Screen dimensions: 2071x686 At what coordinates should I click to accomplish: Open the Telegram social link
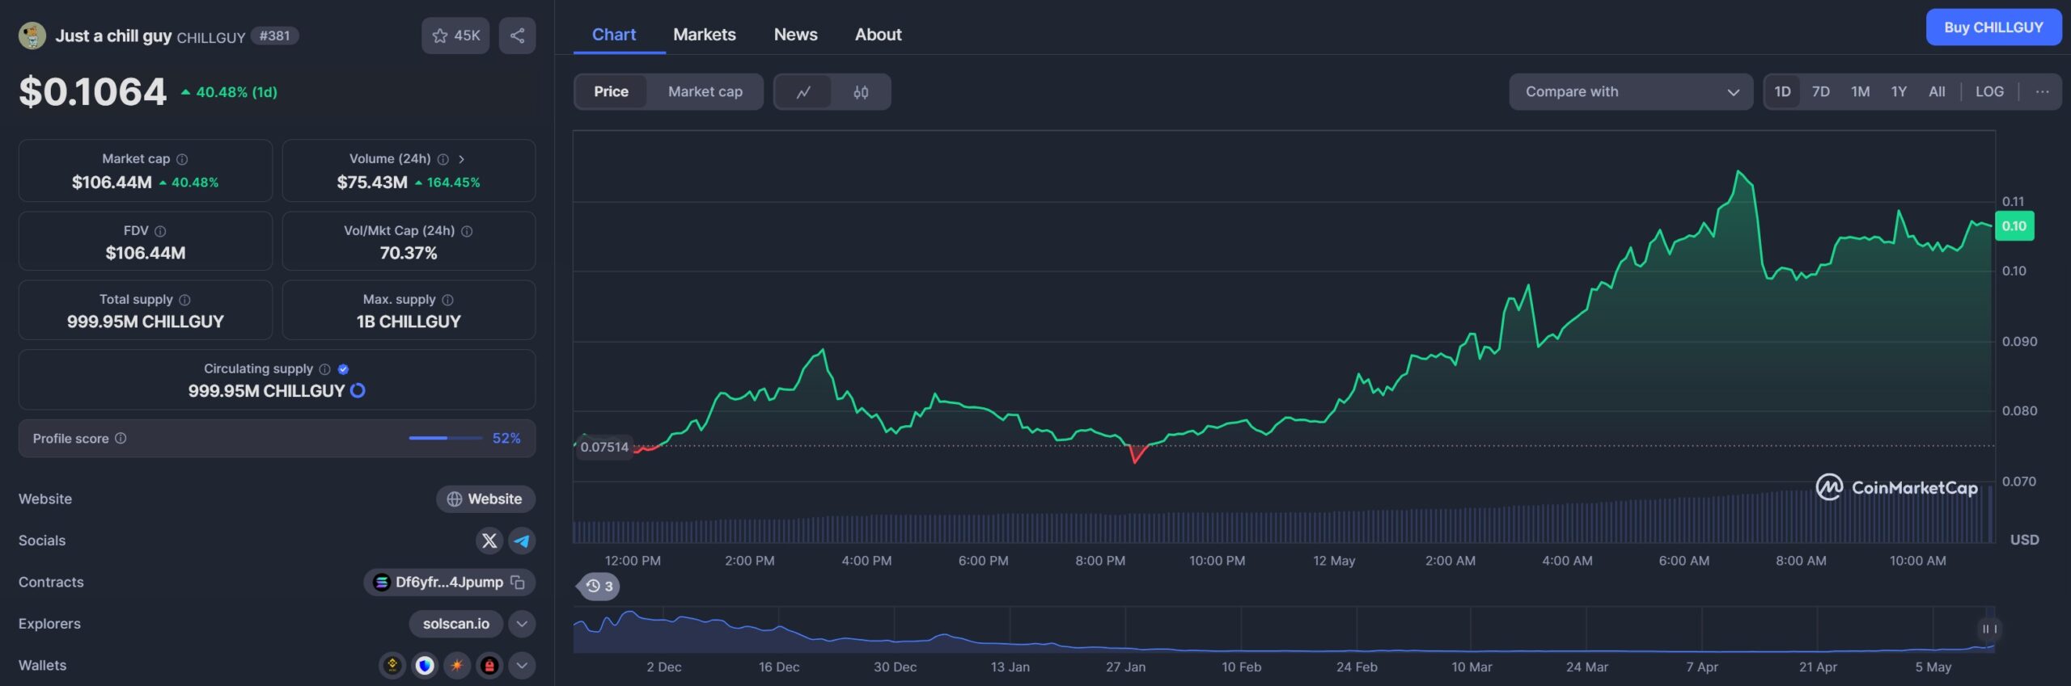(x=522, y=541)
